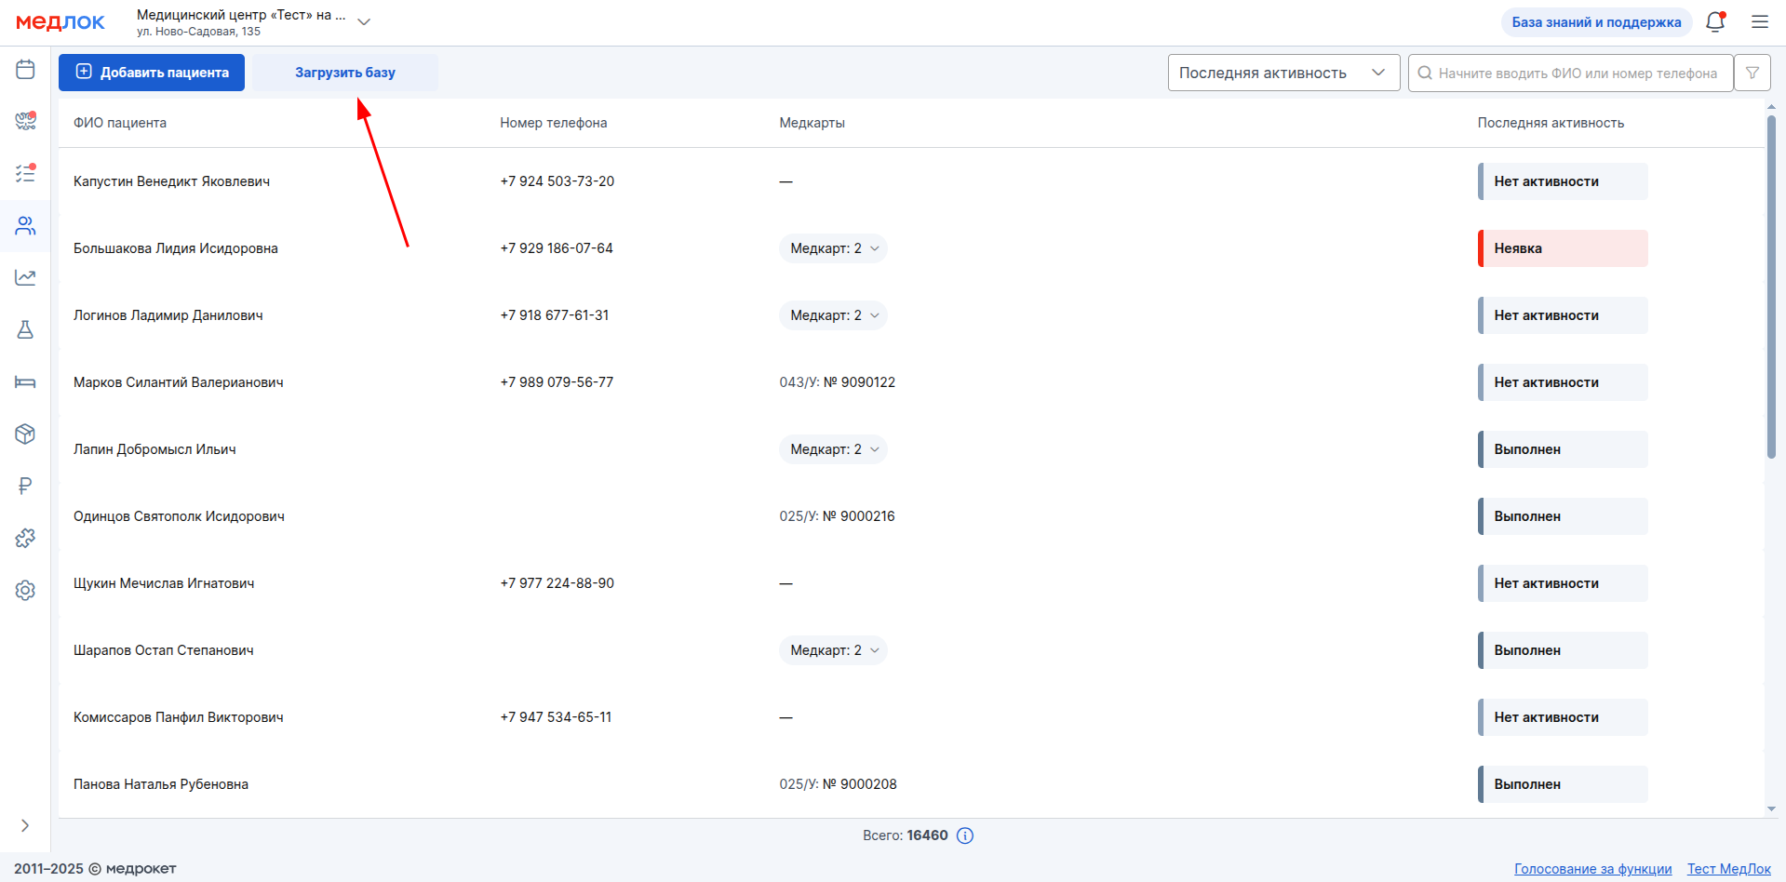1786x882 pixels.
Task: Click medcard 025/У: № 9000216
Action: tap(838, 516)
